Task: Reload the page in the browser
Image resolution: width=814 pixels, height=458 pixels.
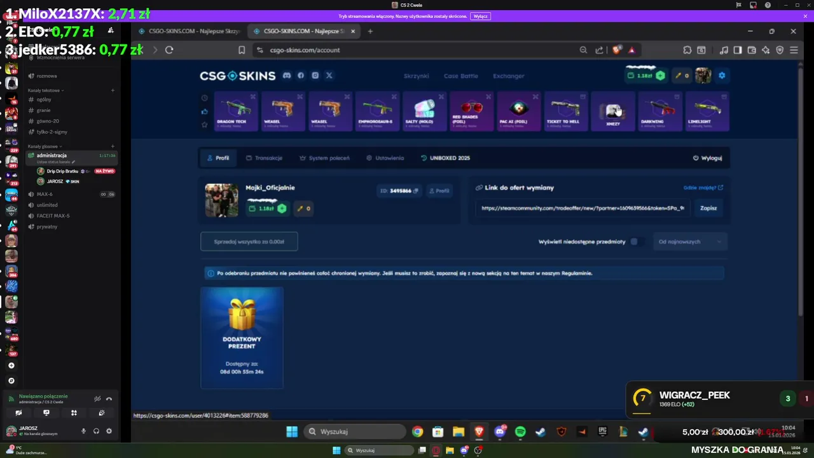Action: 169,50
